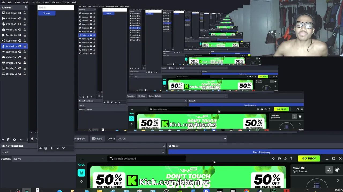This screenshot has height=192, width=343.
Task: Hide the Audio Output source
Action: coord(20,41)
